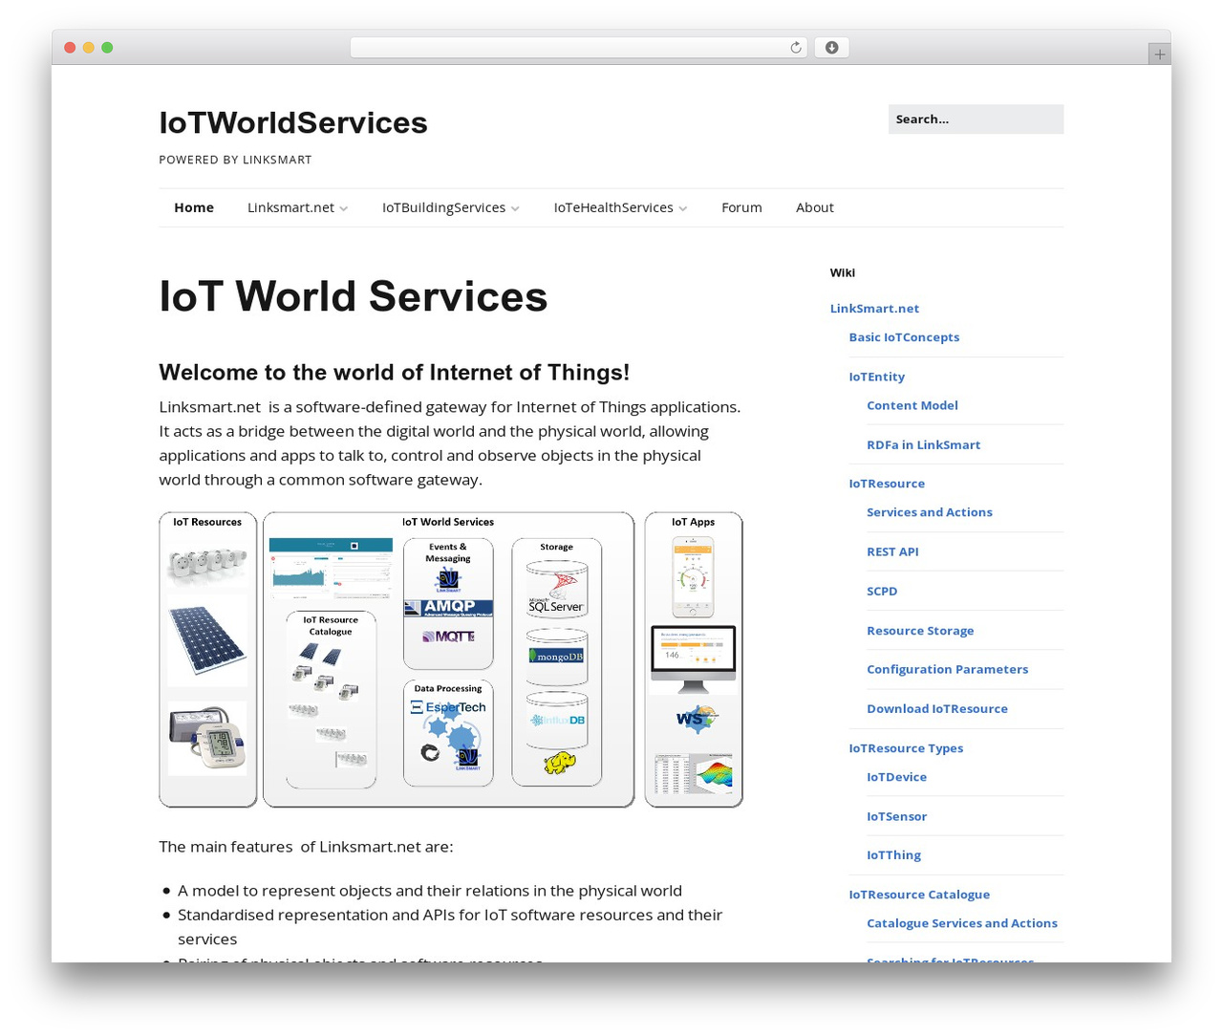The image size is (1223, 1036).
Task: Click the solar panel image in IoT Resources
Action: coord(207,640)
